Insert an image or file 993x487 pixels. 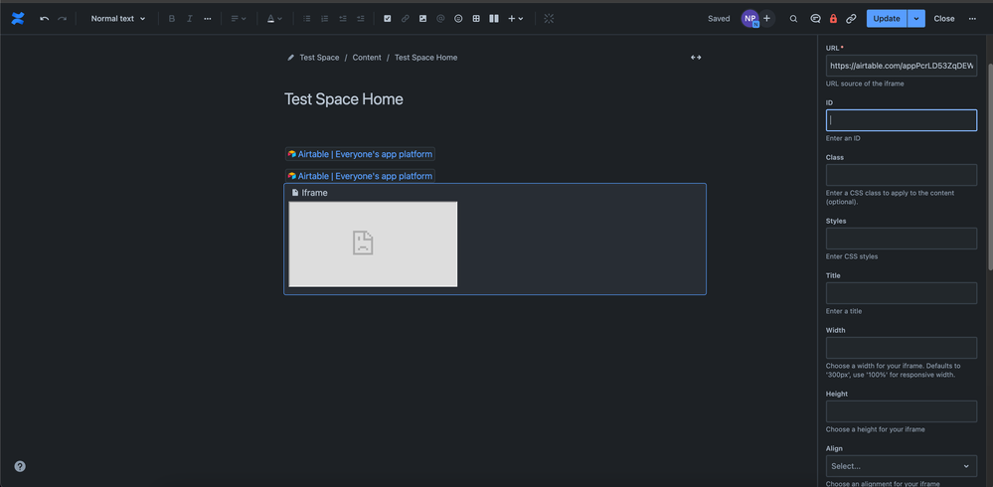coord(423,18)
